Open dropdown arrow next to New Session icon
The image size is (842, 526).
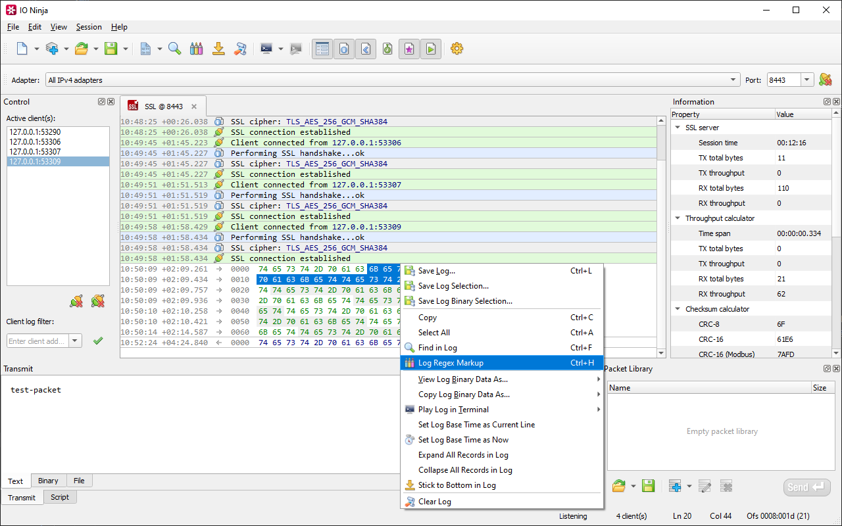pyautogui.click(x=37, y=49)
